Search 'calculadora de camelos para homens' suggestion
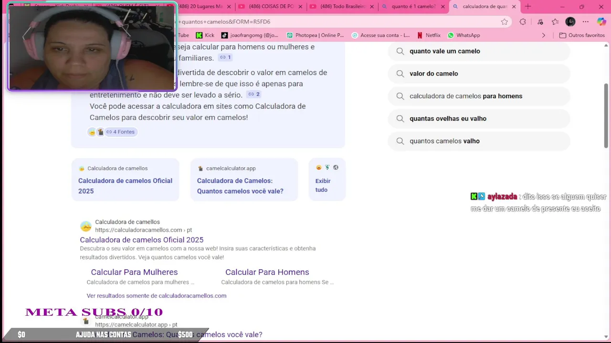The width and height of the screenshot is (611, 343). [x=479, y=96]
